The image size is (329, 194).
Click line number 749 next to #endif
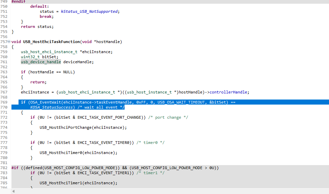[x=4, y=2]
